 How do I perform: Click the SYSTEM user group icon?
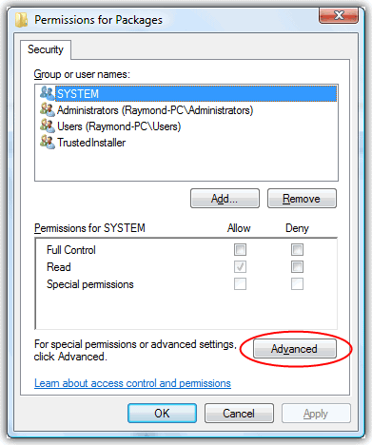(x=48, y=93)
